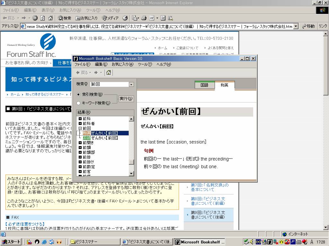Expand the 前科者 tree entry
This screenshot has width=329, height=246.
(x=80, y=123)
